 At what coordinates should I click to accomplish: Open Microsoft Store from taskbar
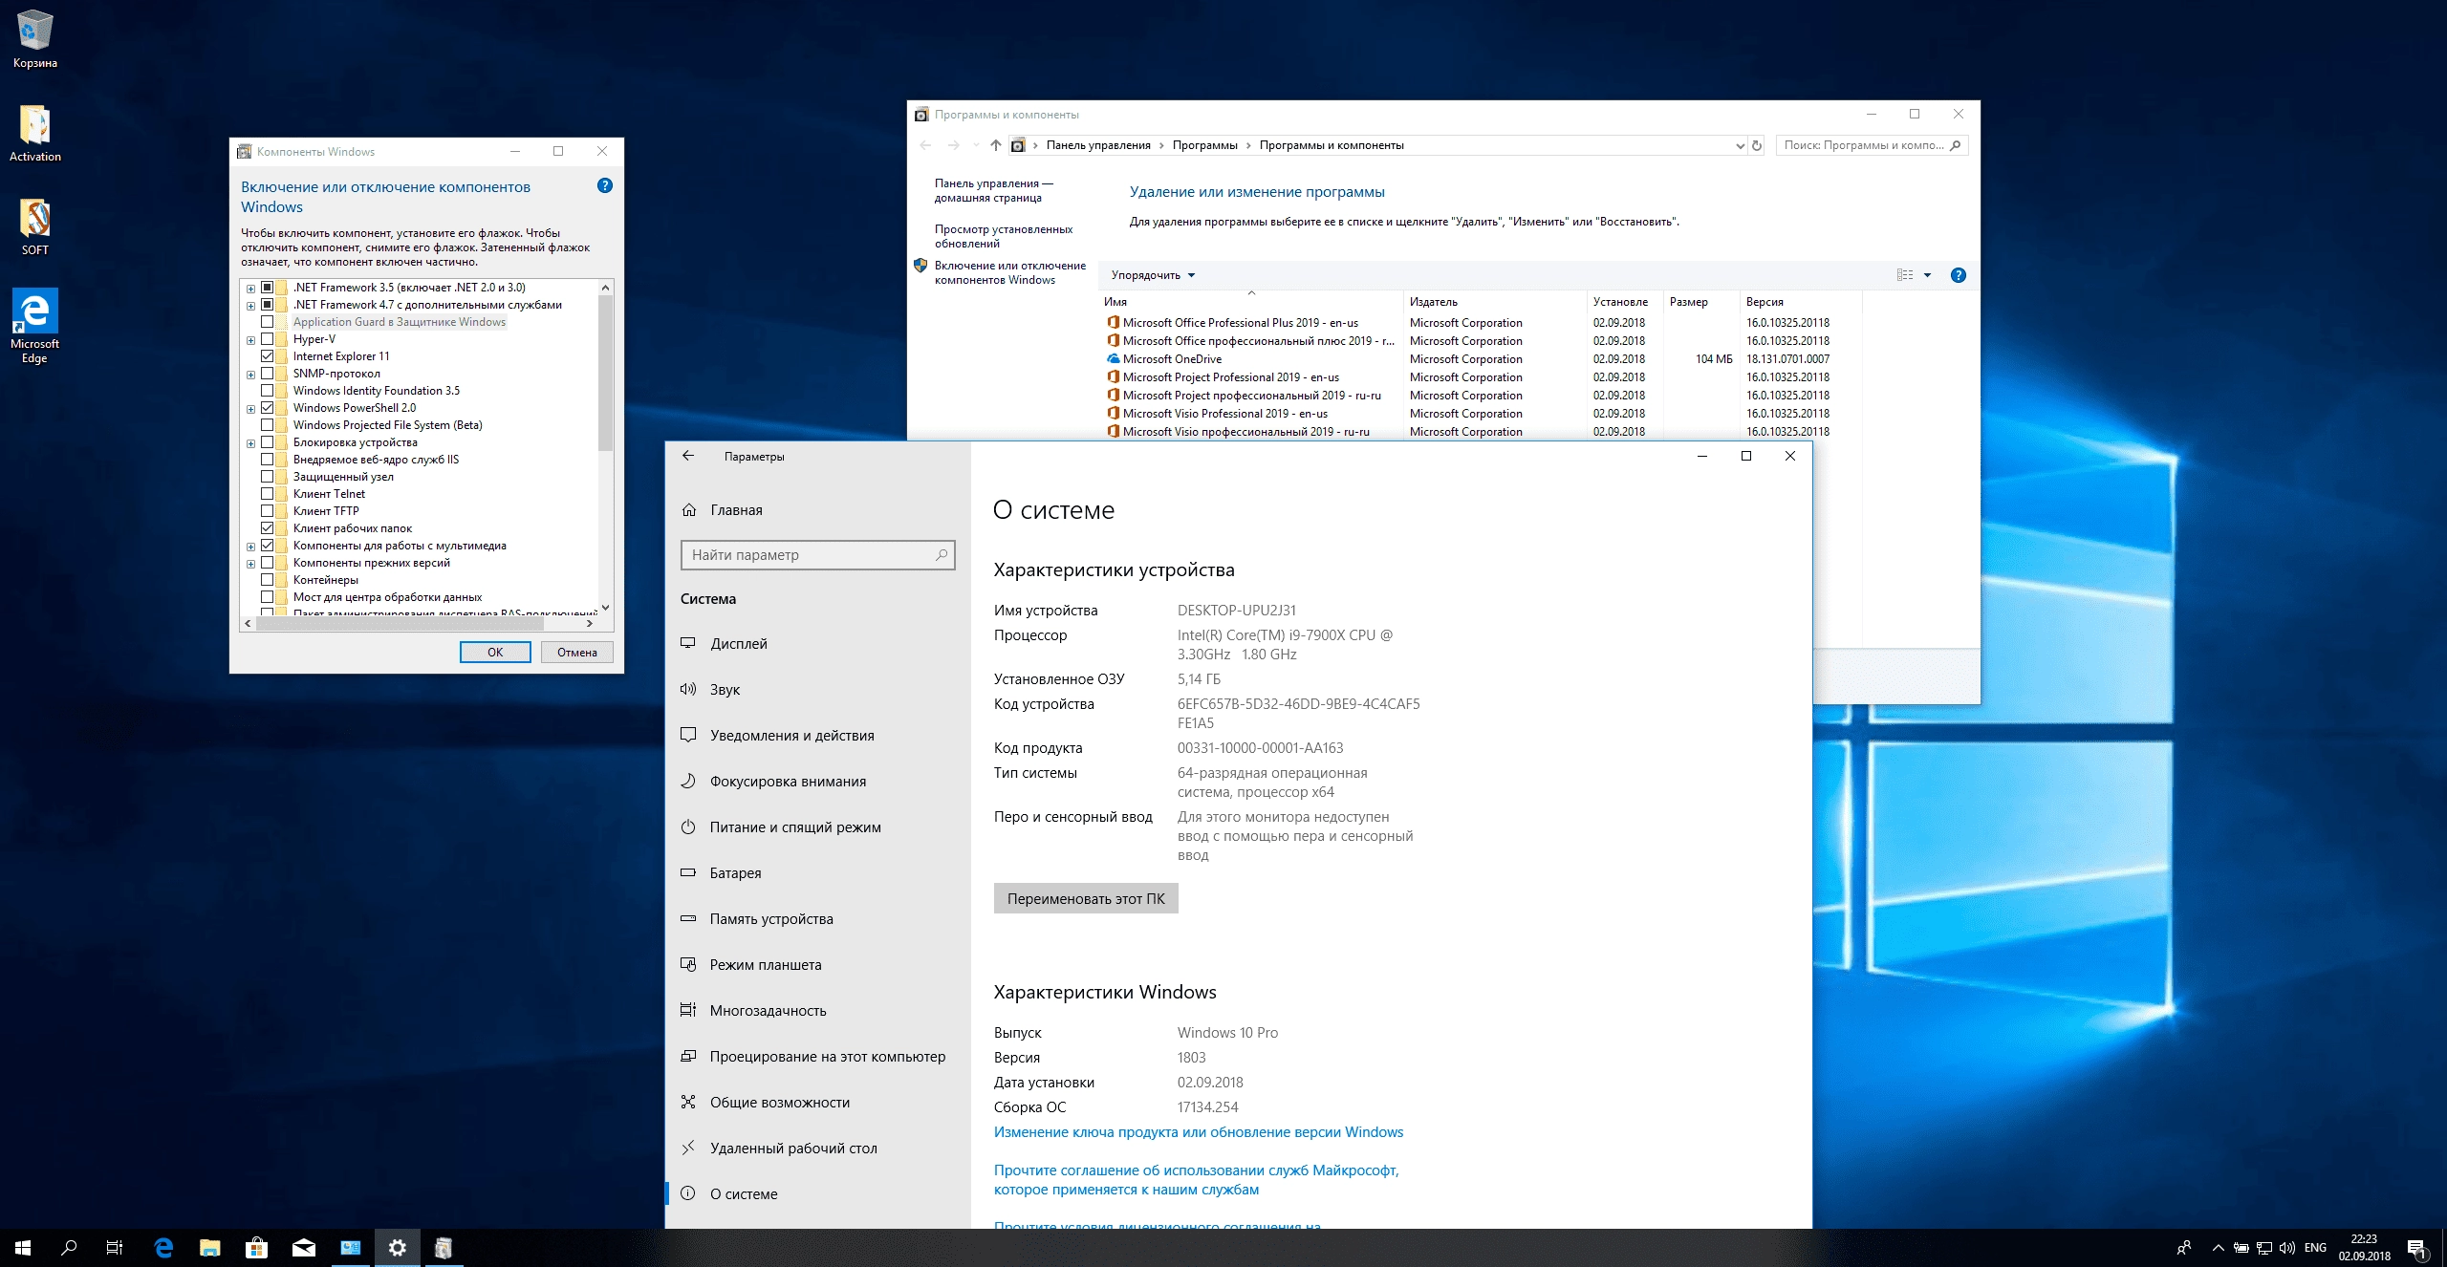tap(256, 1248)
